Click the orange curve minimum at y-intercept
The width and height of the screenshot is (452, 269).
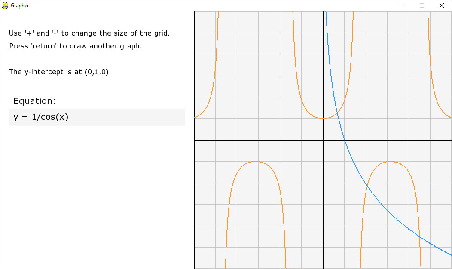[323, 118]
